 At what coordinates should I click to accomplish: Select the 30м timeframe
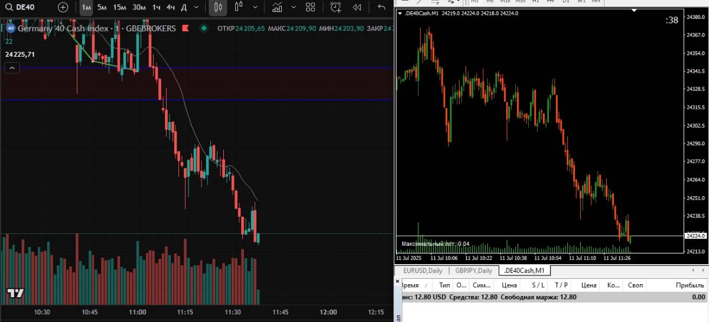coord(139,7)
